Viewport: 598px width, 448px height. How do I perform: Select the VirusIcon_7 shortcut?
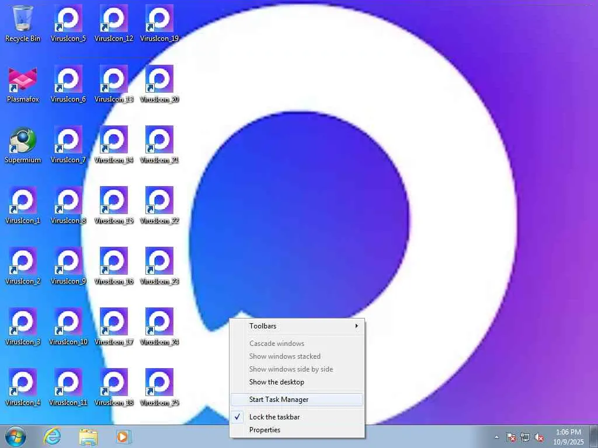coord(68,145)
